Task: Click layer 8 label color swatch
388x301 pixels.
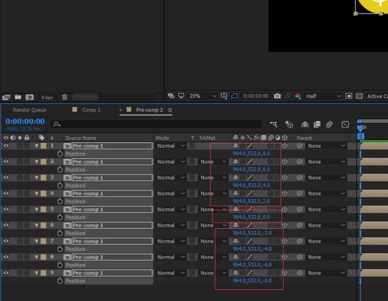Action: 44,257
